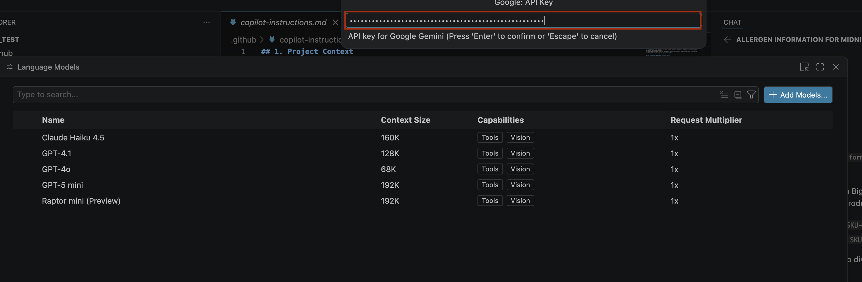The height and width of the screenshot is (282, 862).
Task: Click the Add Models button
Action: 798,95
